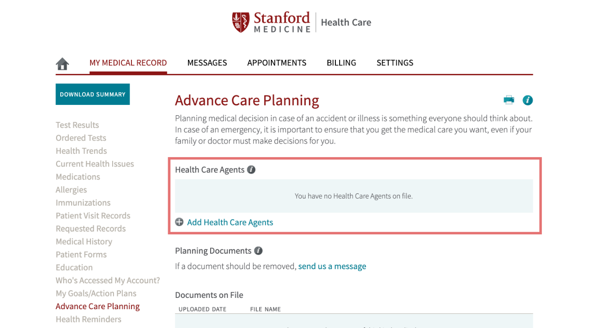Viewport: 603px width, 328px height.
Task: Open page info icon beside printer
Action: [x=528, y=100]
